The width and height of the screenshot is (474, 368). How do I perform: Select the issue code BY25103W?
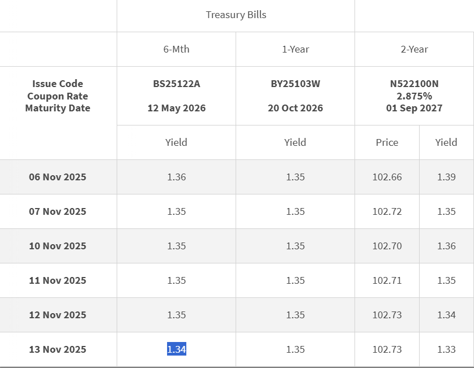pos(295,84)
